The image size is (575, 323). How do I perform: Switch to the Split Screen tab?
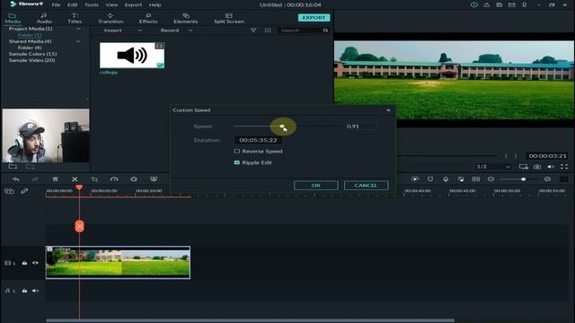coord(229,18)
